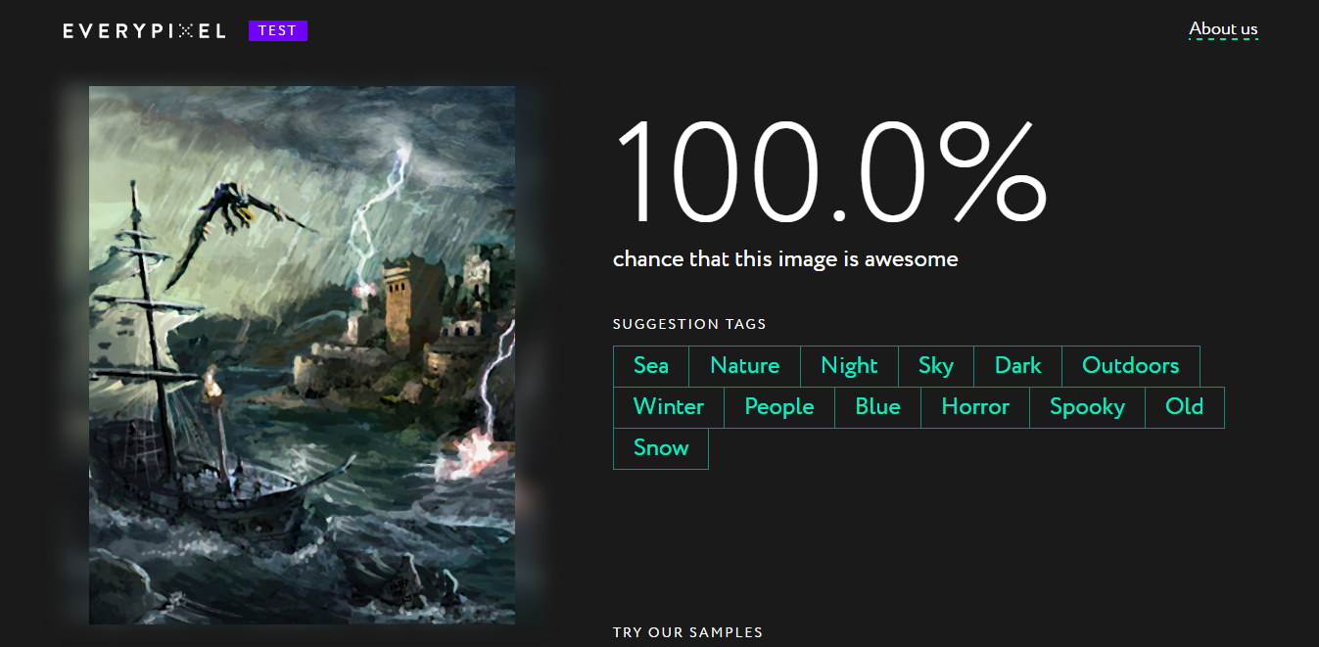
Task: Select the Sea tag
Action: tap(651, 366)
